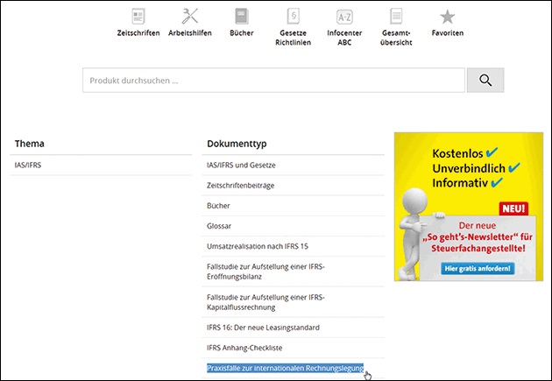
Task: Open Infocenter ABC icon
Action: (x=344, y=17)
